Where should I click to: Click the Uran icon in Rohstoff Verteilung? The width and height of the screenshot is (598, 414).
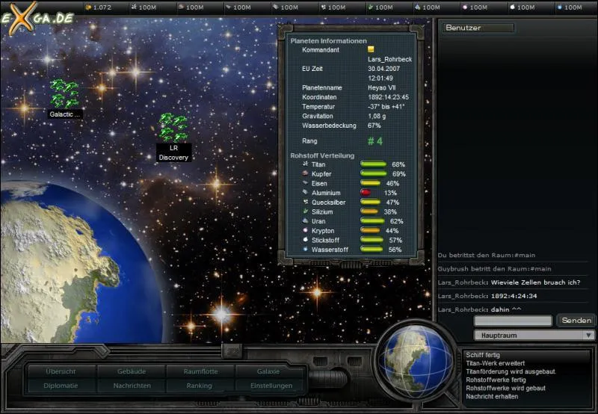pos(305,221)
